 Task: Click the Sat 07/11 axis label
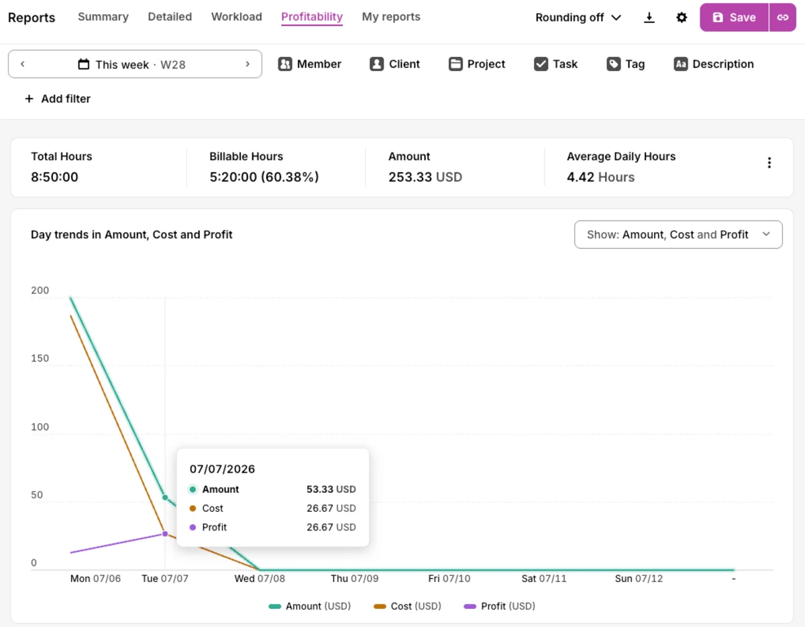pyautogui.click(x=544, y=578)
